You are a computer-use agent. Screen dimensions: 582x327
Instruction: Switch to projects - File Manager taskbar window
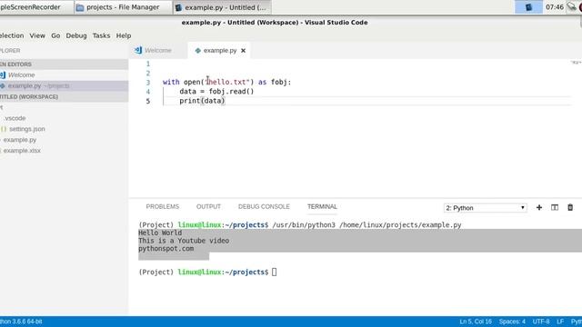123,7
